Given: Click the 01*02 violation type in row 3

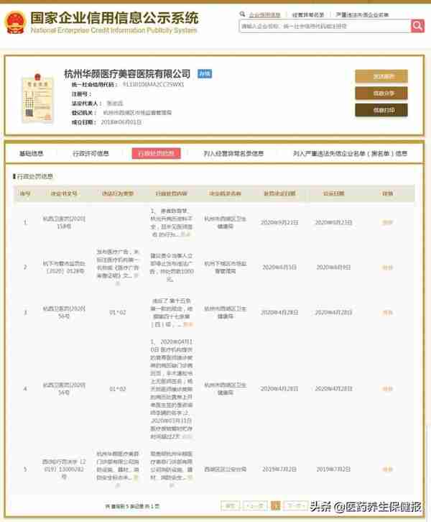Looking at the screenshot, I should pyautogui.click(x=118, y=312).
